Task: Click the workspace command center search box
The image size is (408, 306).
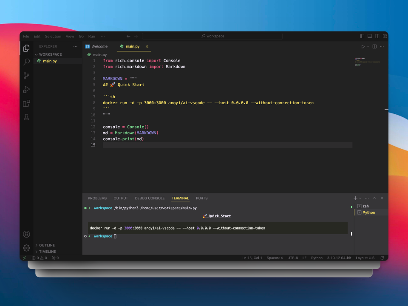Action: coord(212,36)
